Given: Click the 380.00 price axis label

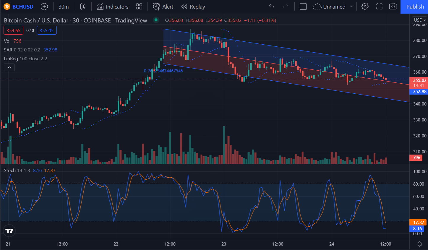Looking at the screenshot, I should tap(420, 40).
